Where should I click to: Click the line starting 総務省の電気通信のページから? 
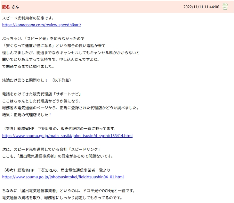tap(71, 108)
